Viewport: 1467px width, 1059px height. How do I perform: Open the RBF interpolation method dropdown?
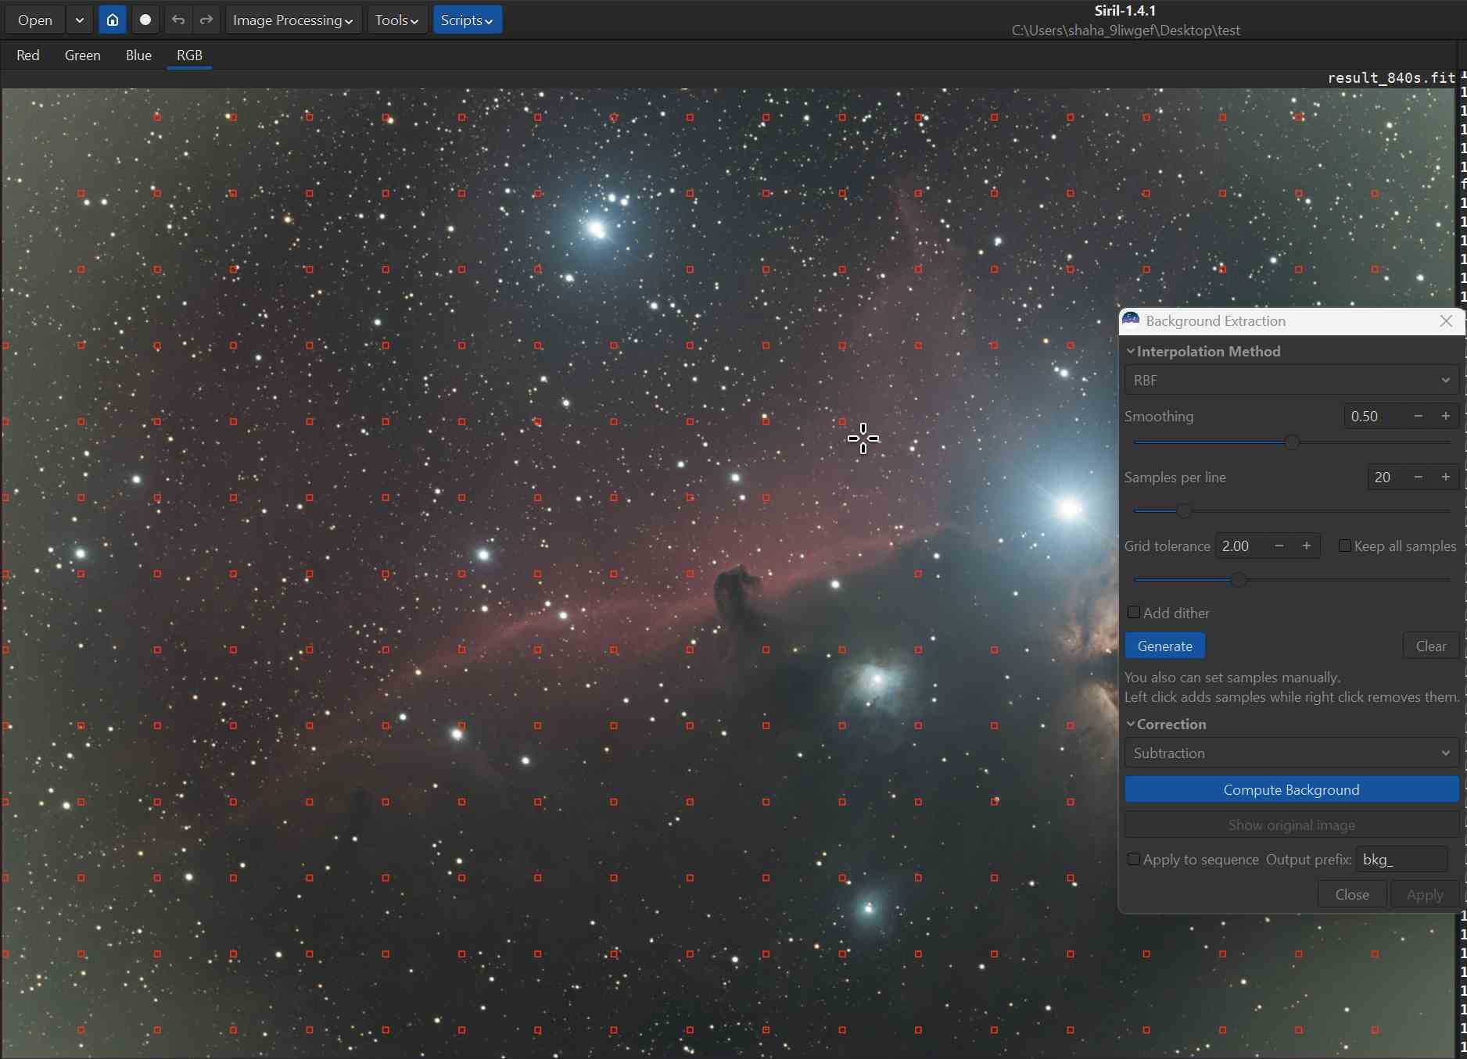click(1291, 381)
